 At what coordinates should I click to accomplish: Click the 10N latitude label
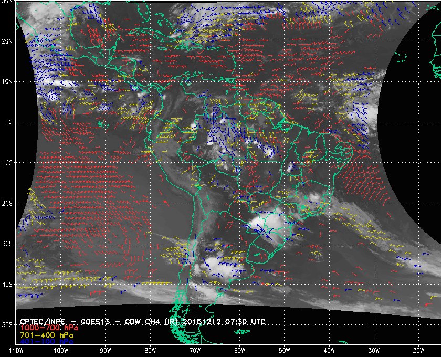click(x=7, y=81)
